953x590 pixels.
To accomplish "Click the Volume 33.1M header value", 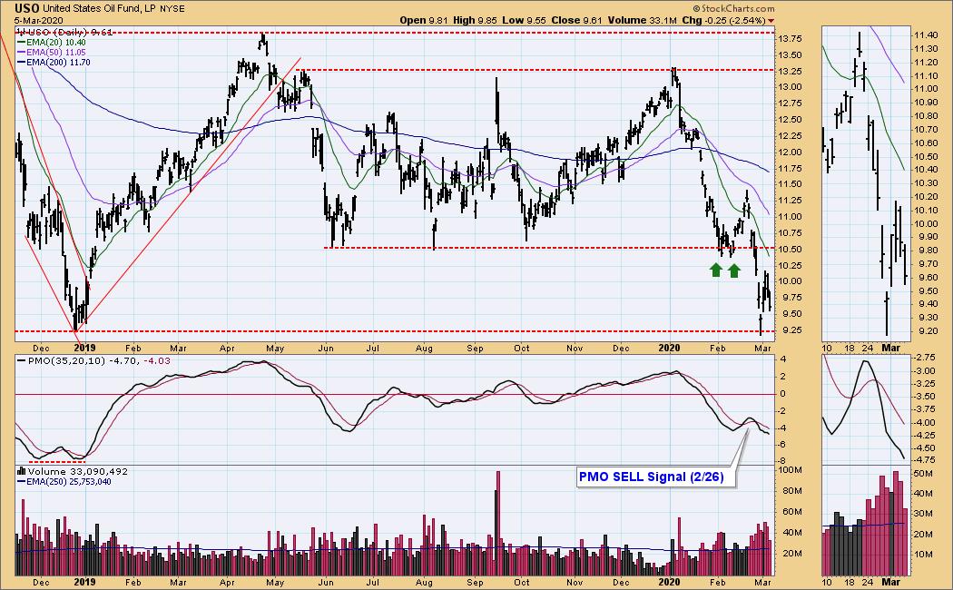I will pyautogui.click(x=643, y=20).
